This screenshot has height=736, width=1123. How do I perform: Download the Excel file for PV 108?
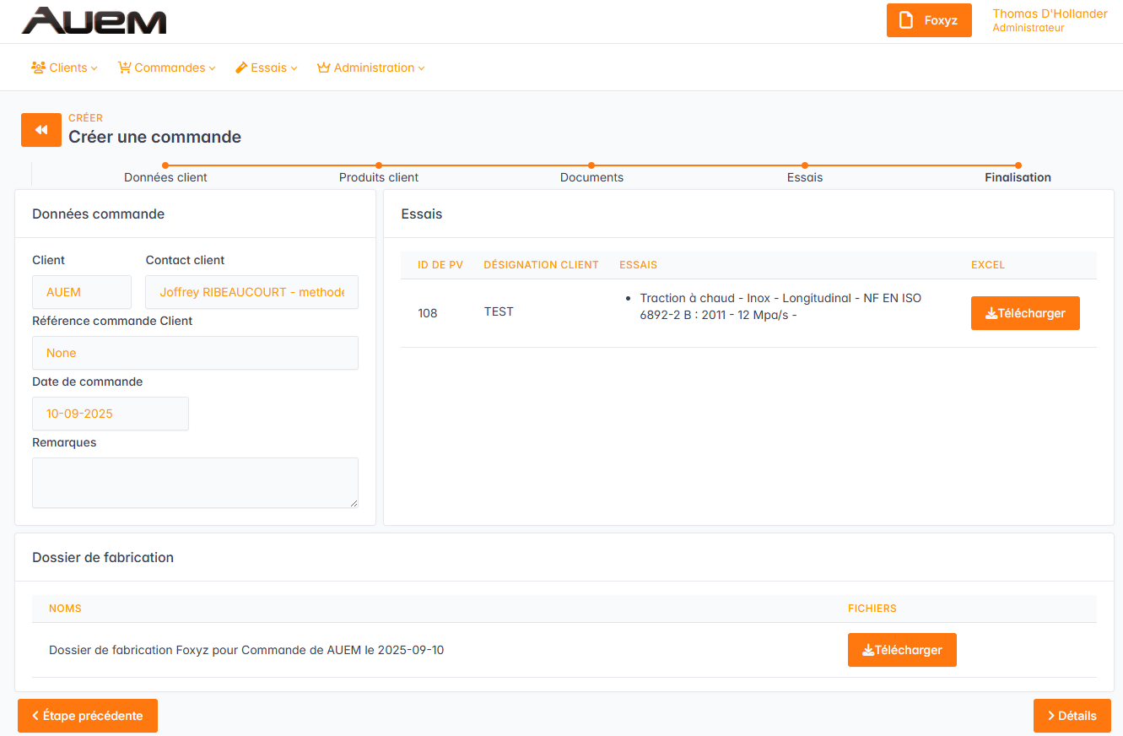pos(1025,313)
